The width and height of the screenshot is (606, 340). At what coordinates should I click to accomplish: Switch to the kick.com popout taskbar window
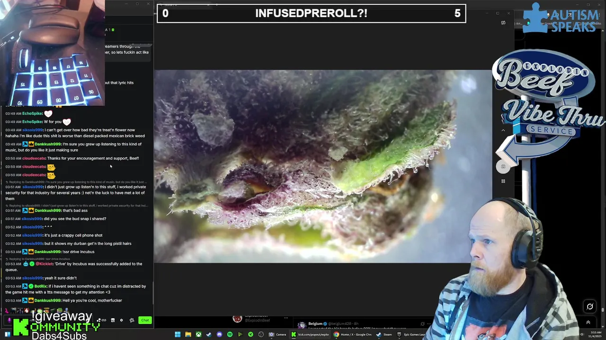[x=311, y=334]
